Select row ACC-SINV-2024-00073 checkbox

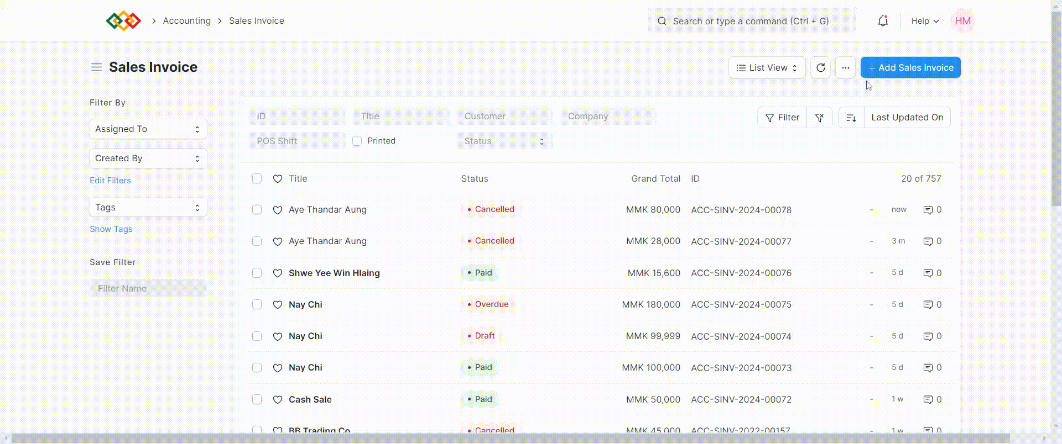point(257,368)
